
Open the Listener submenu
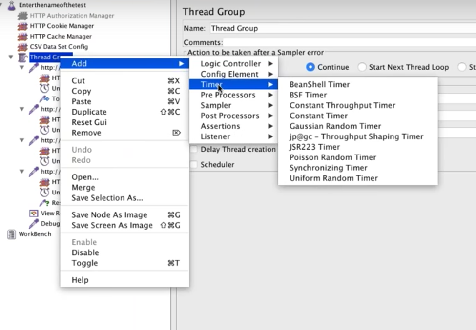[215, 137]
